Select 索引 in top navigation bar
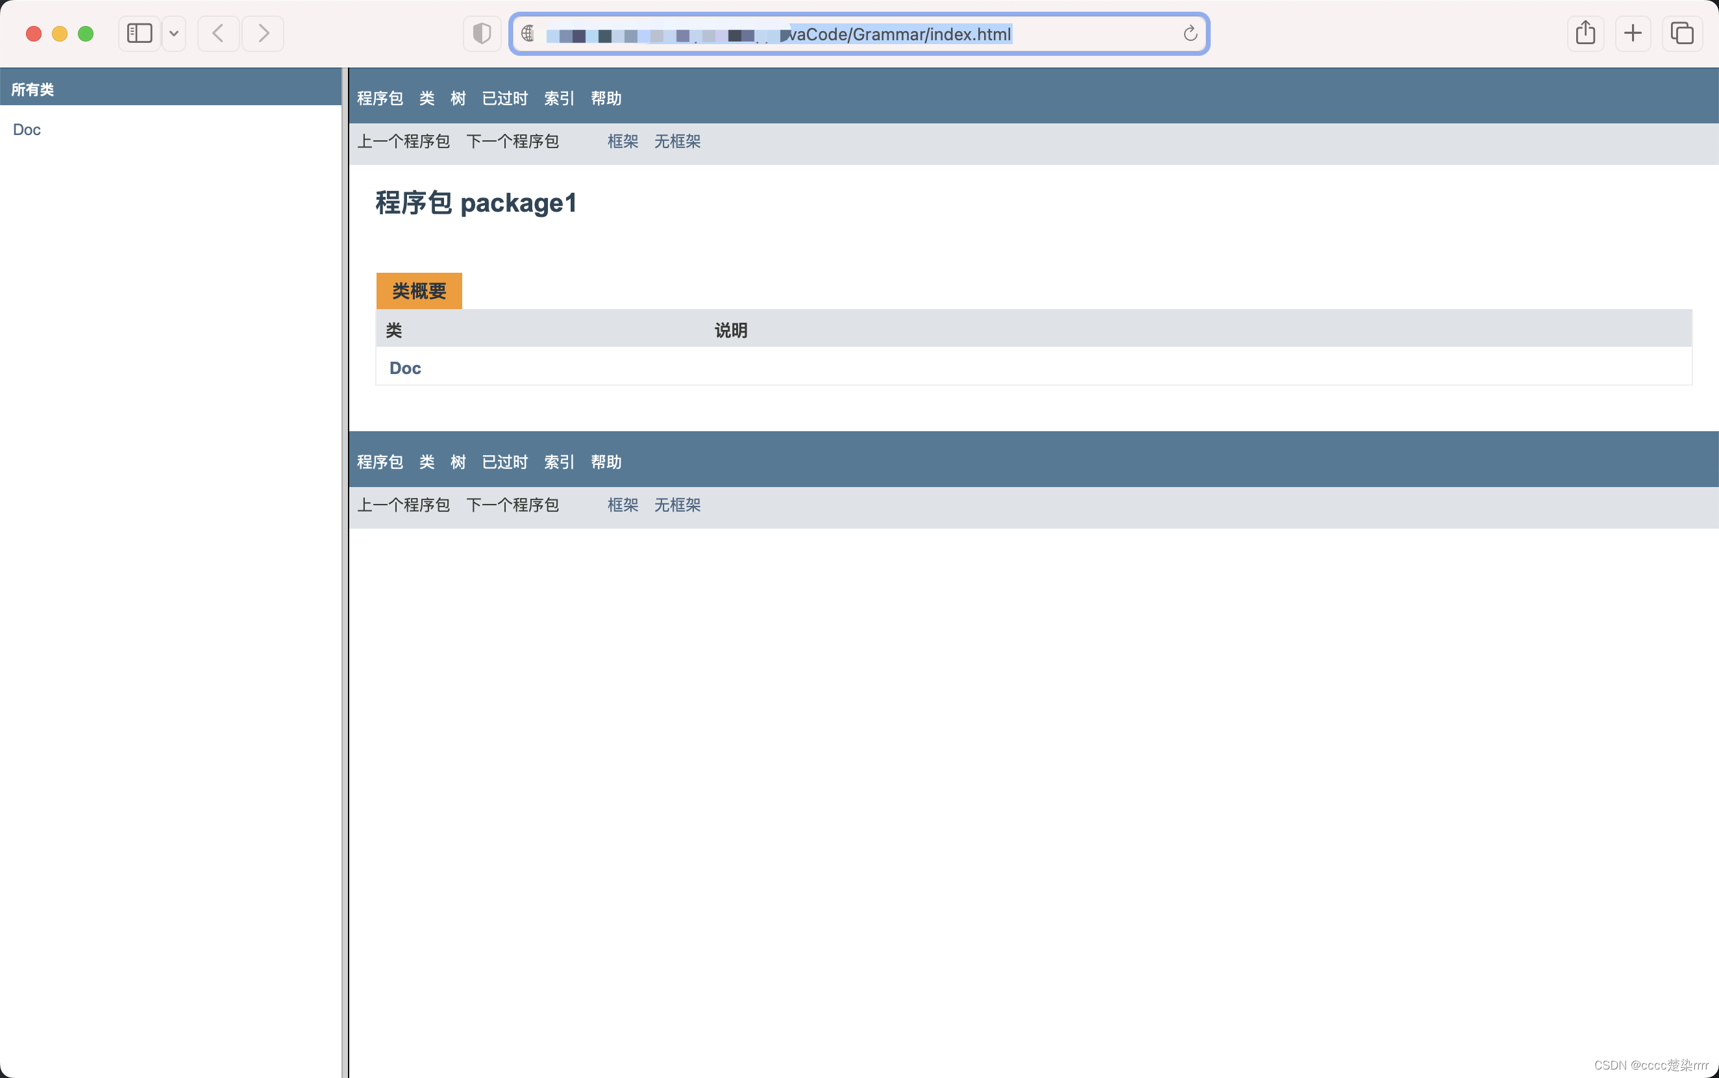 click(560, 99)
